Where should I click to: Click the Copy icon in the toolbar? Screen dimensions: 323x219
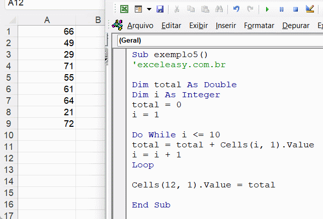[190, 9]
